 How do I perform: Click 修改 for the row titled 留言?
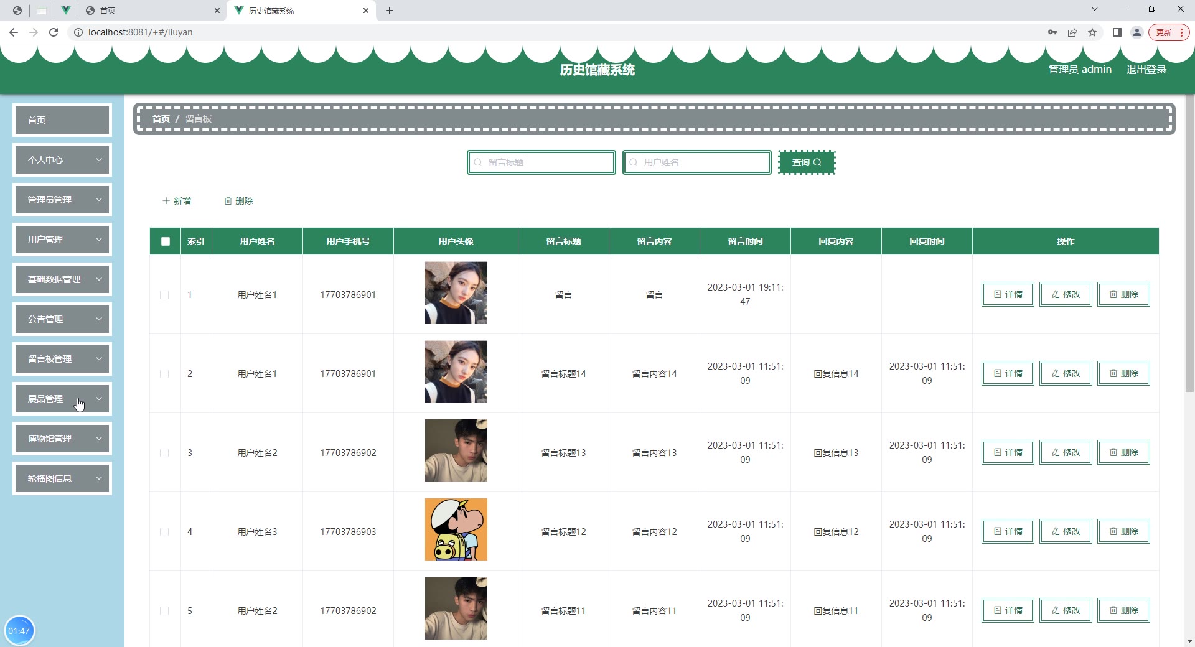[x=1066, y=294]
